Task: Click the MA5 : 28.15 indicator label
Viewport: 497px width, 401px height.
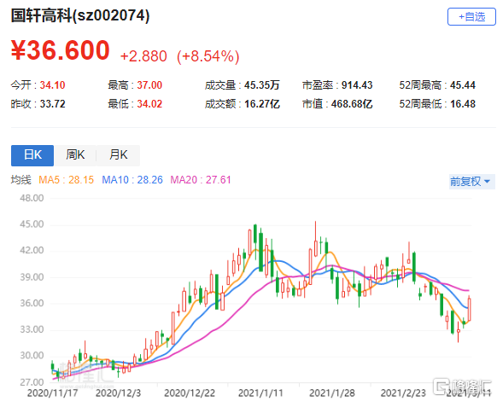Action: pos(67,180)
